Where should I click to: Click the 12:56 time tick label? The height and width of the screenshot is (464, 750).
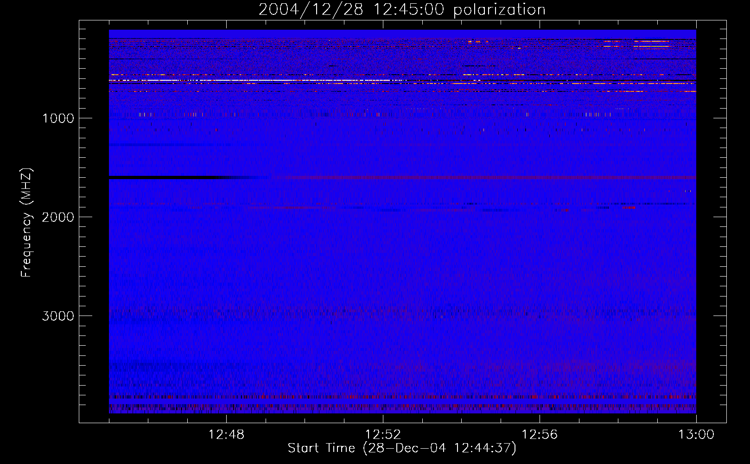click(x=540, y=435)
